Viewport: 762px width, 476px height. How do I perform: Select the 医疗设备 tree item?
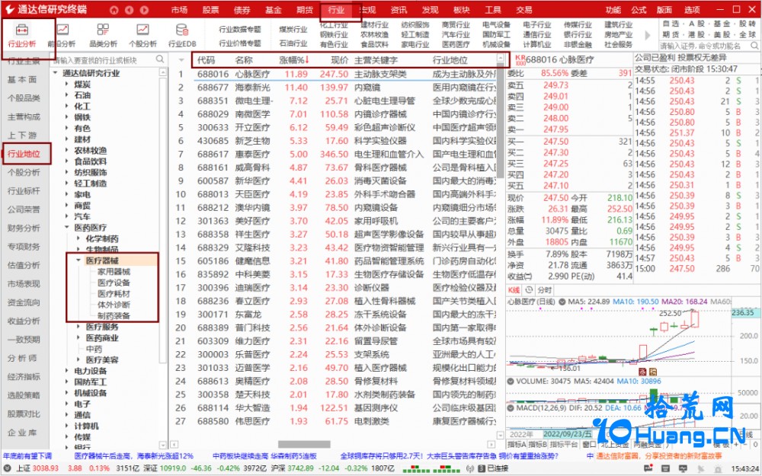tap(114, 283)
